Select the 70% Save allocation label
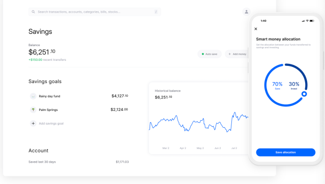Image resolution: width=325 pixels, height=184 pixels. click(277, 86)
